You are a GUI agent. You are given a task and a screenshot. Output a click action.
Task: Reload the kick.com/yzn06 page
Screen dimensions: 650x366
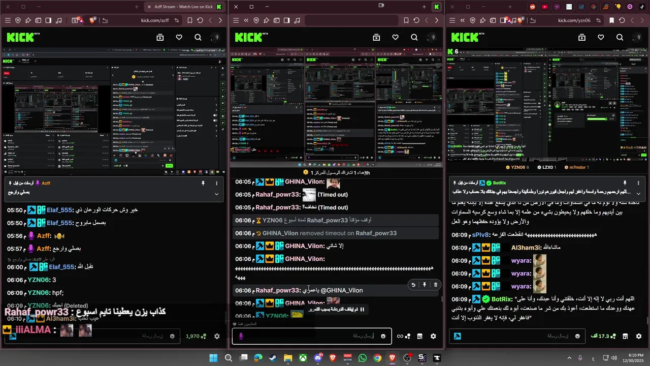[x=623, y=20]
